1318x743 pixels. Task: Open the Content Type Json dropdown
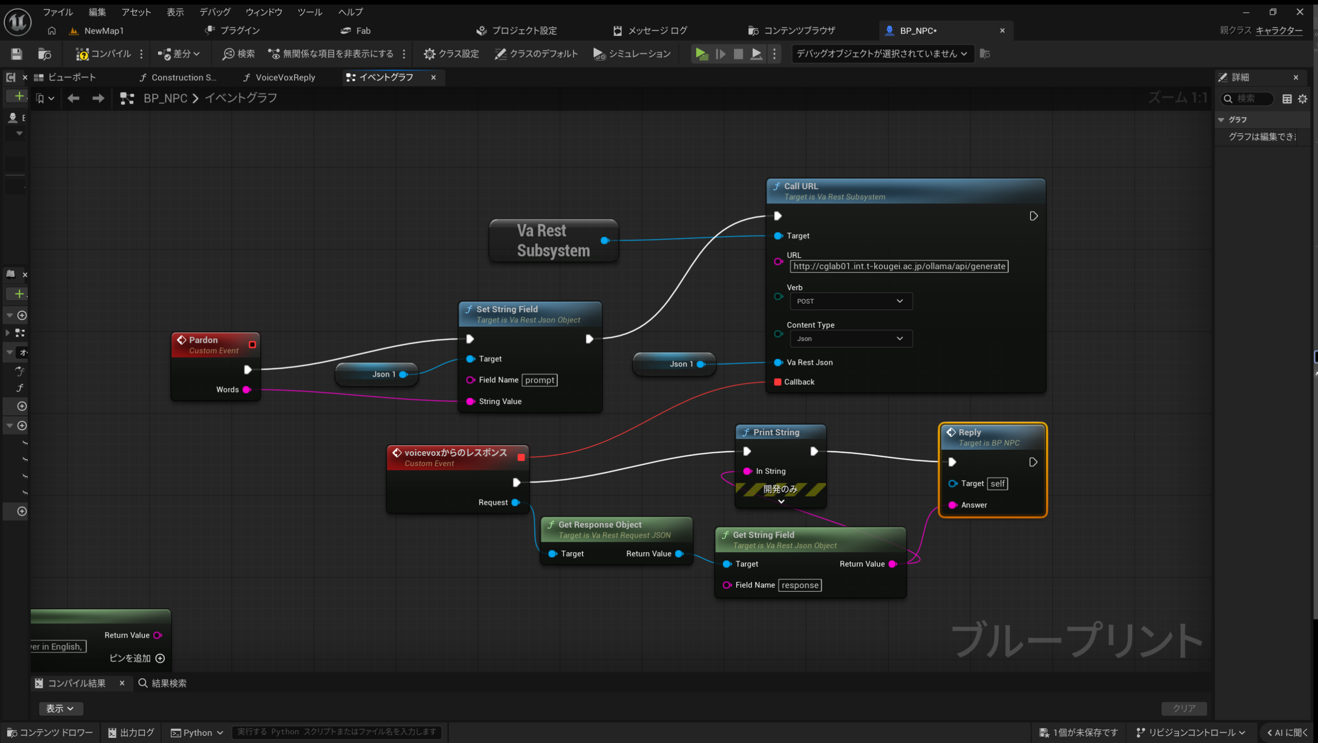tap(851, 339)
